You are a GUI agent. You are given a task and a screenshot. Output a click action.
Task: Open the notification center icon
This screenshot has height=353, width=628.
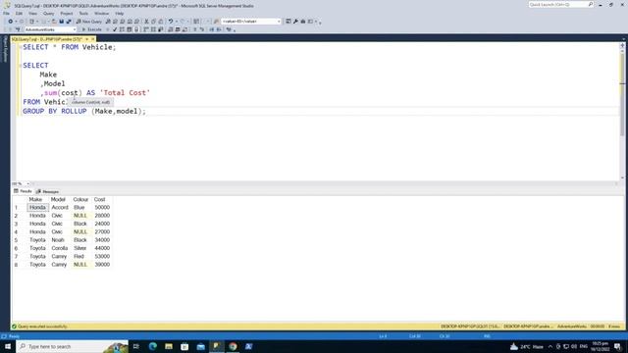[618, 346]
